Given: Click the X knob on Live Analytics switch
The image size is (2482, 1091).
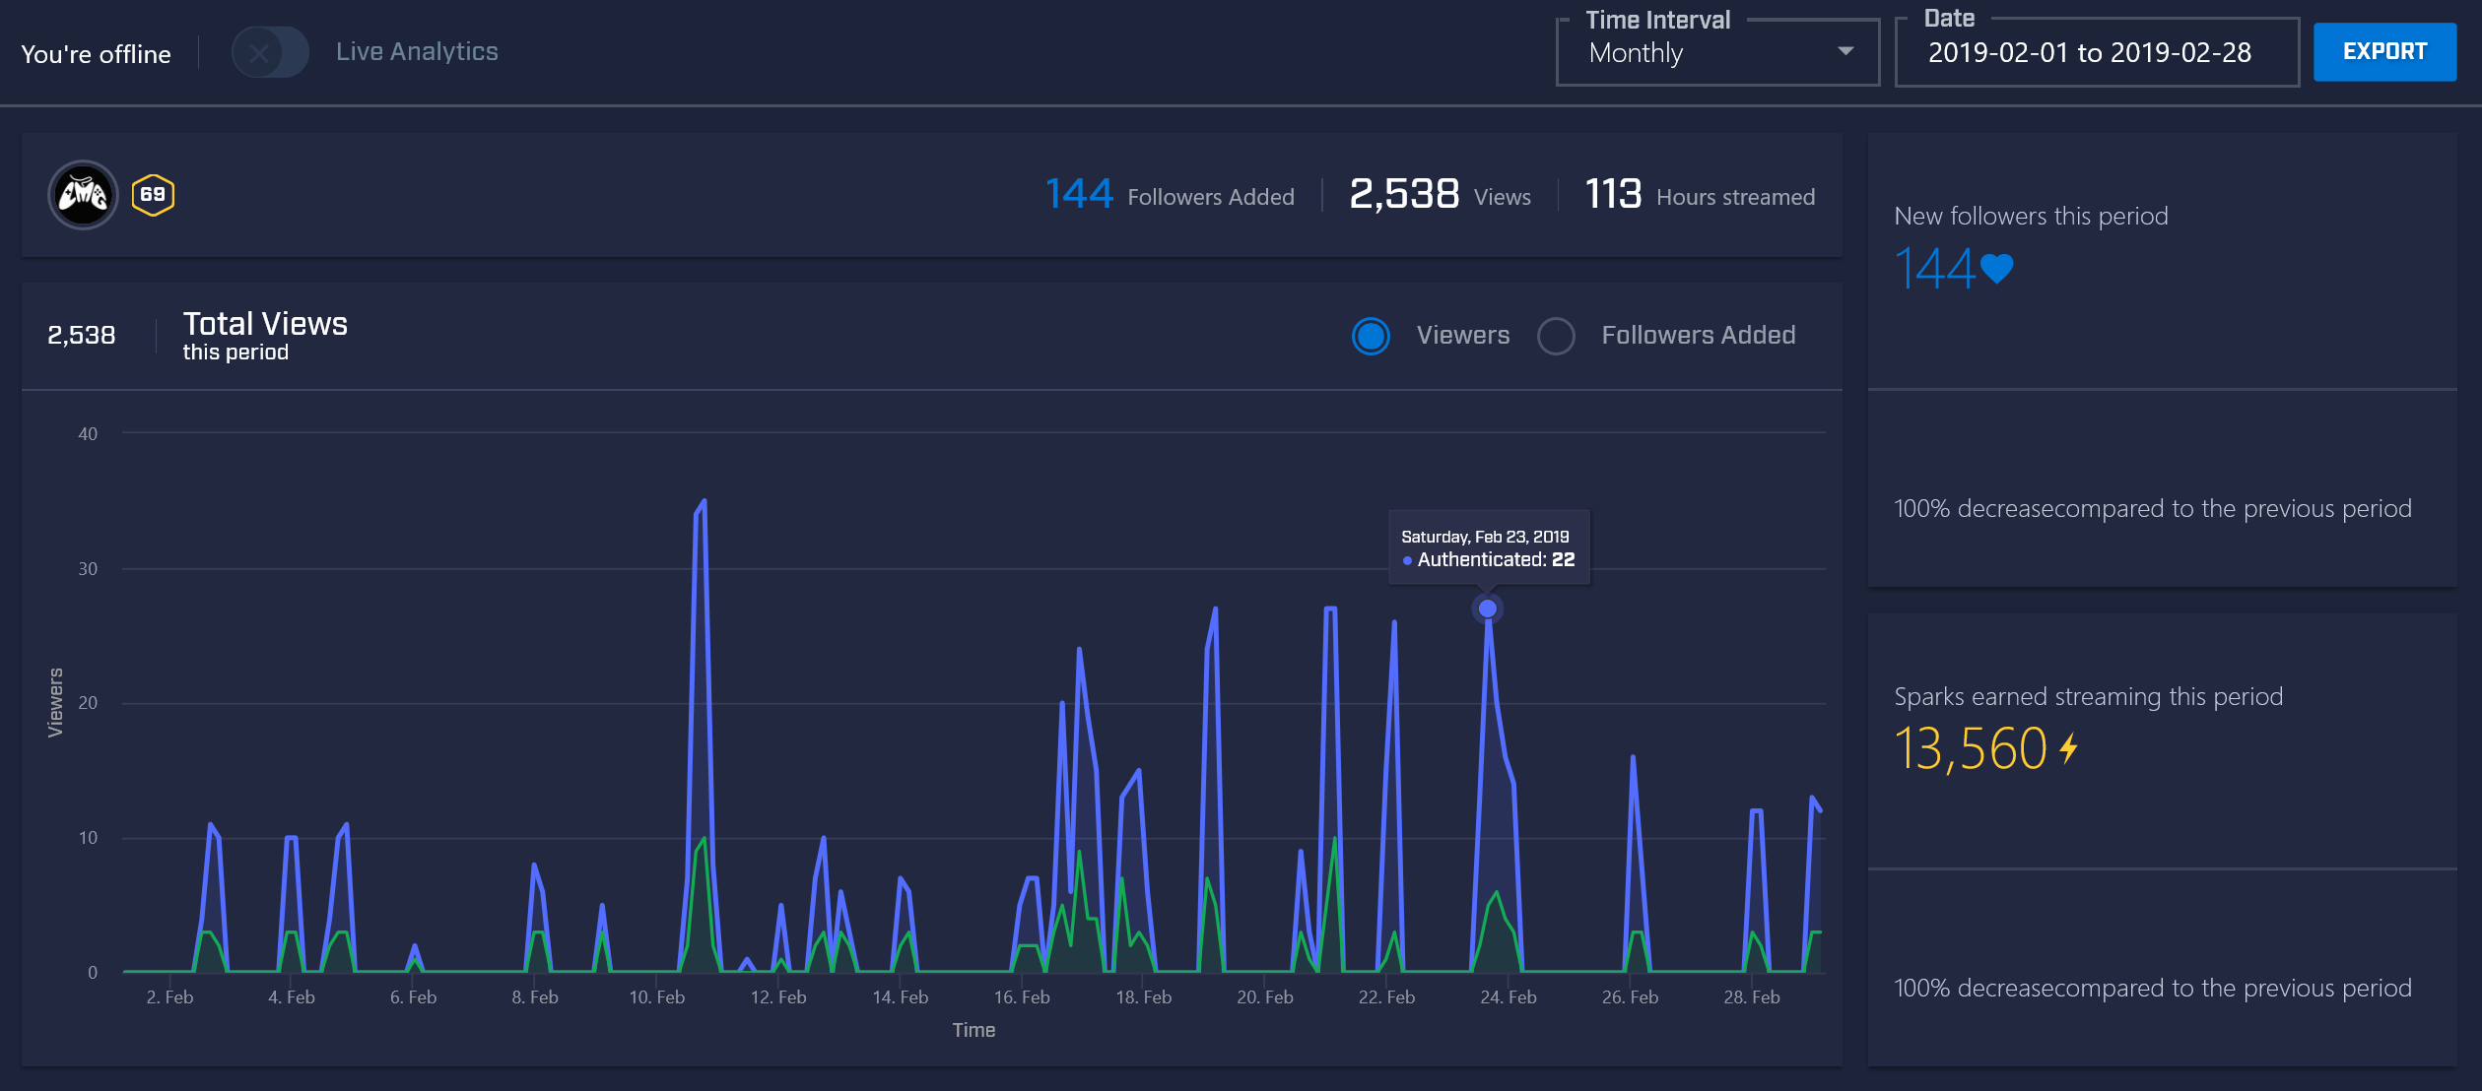Looking at the screenshot, I should 258,53.
